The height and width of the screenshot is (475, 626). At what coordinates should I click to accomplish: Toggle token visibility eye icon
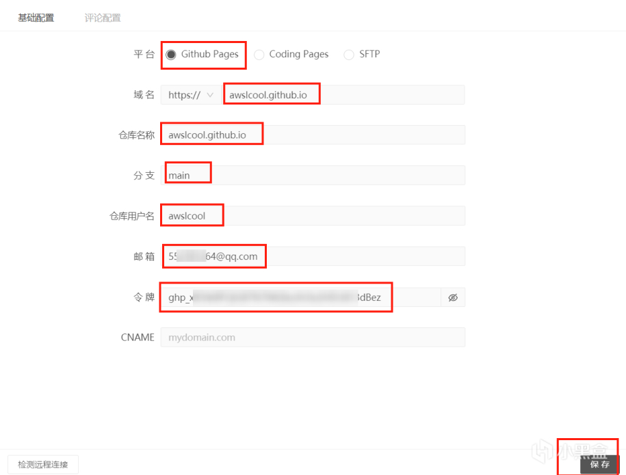pos(452,297)
